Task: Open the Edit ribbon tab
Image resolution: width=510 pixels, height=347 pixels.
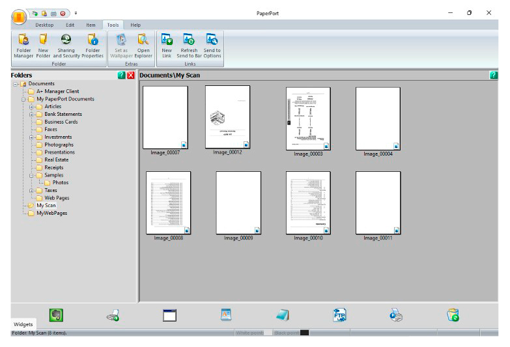Action: coord(70,25)
